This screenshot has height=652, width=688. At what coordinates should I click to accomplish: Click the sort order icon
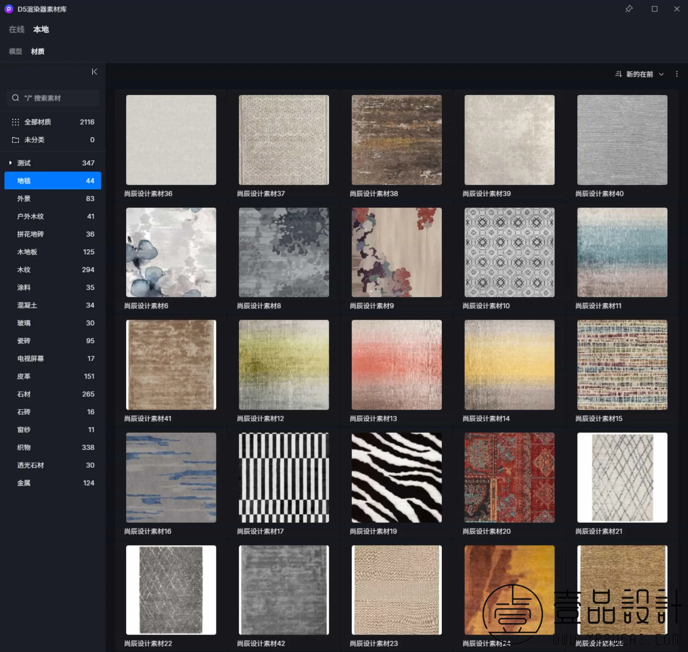point(618,74)
